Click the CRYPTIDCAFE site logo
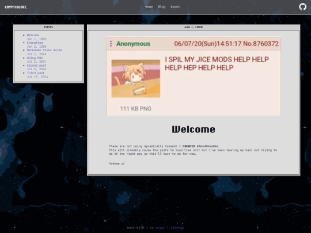The image size is (311, 233). pos(16,7)
